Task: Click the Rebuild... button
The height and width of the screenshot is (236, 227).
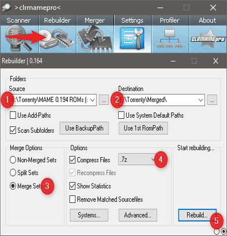Action: coord(197,215)
